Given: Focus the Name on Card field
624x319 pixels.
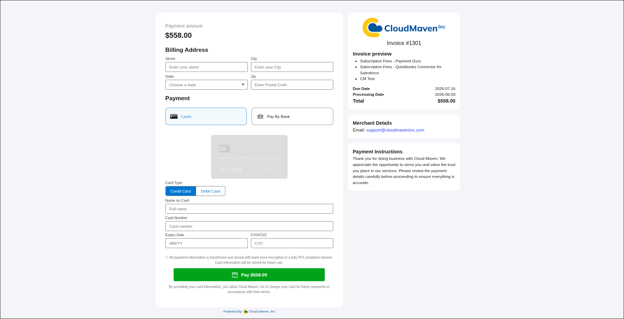Looking at the screenshot, I should tap(249, 209).
